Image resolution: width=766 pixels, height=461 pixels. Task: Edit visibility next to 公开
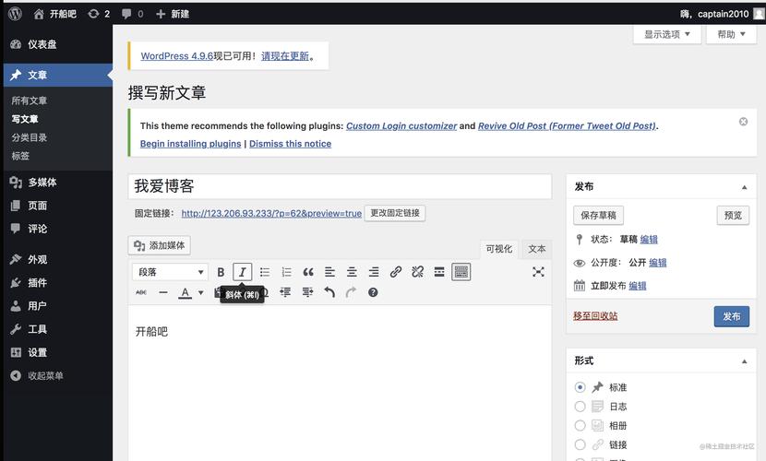[657, 263]
